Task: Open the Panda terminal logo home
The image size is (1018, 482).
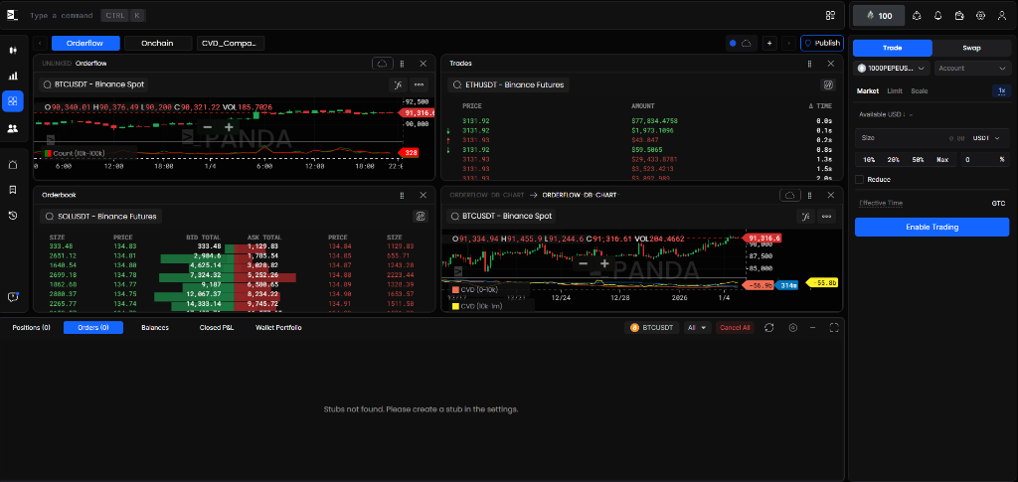Action: 12,15
